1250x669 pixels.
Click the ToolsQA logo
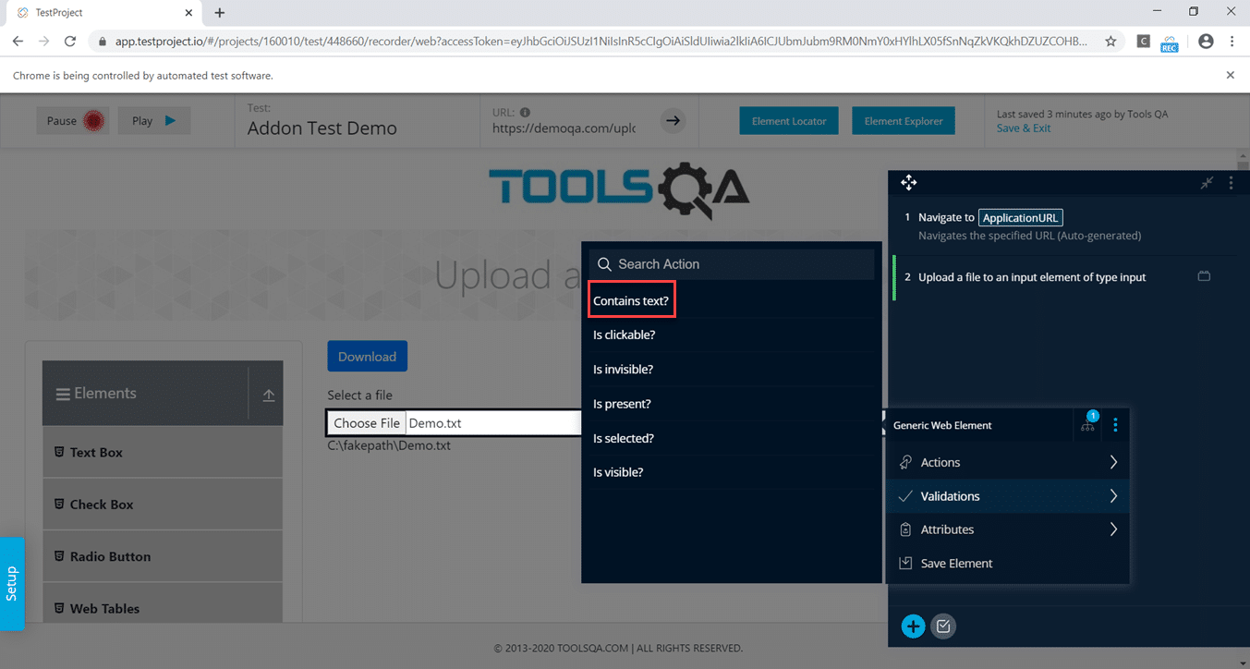(619, 189)
